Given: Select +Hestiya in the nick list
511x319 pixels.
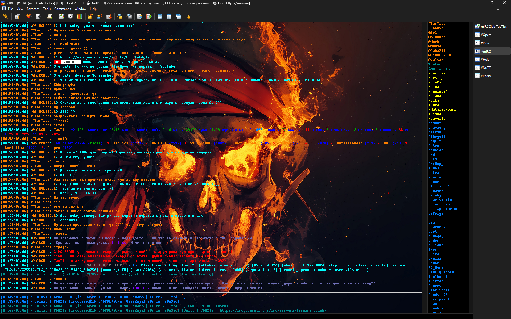Looking at the screenshot, I should click(437, 78).
